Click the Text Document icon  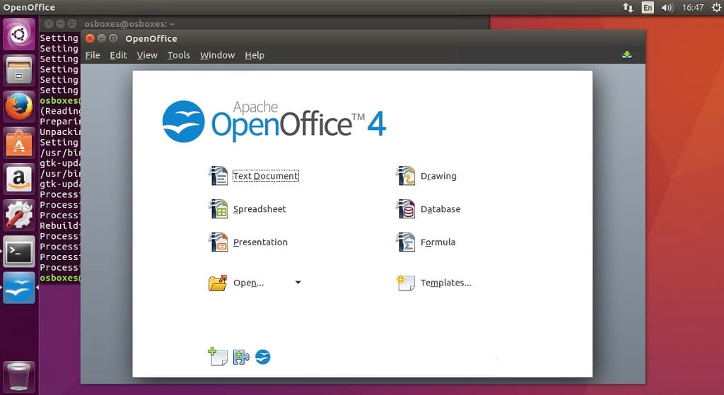pos(218,176)
